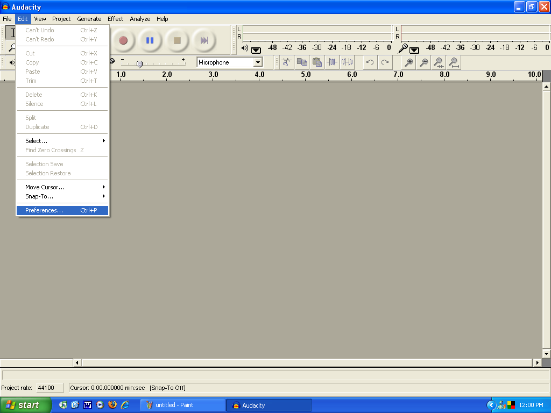Expand the Snap-To... submenu

[62, 196]
